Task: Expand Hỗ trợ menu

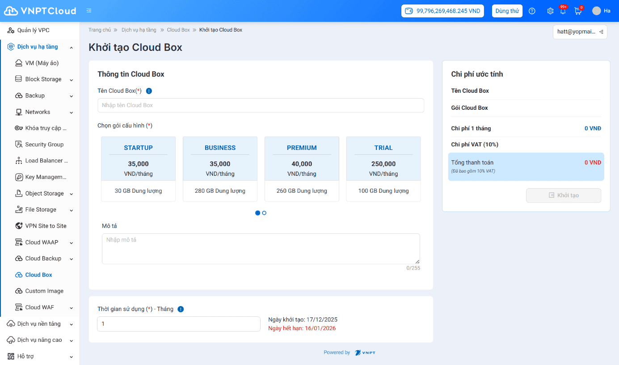Action: pyautogui.click(x=40, y=357)
